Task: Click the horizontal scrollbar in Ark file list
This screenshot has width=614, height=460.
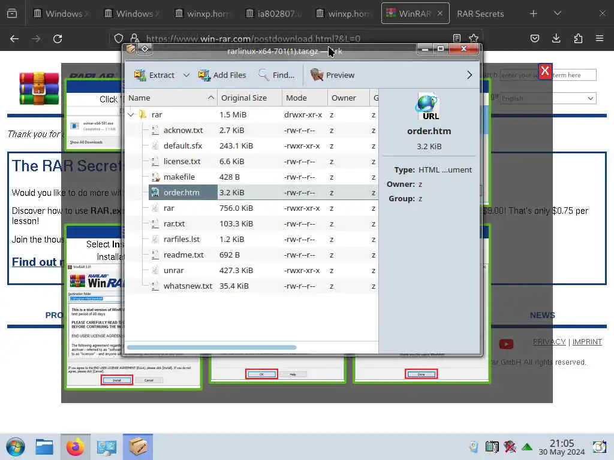Action: (212, 347)
